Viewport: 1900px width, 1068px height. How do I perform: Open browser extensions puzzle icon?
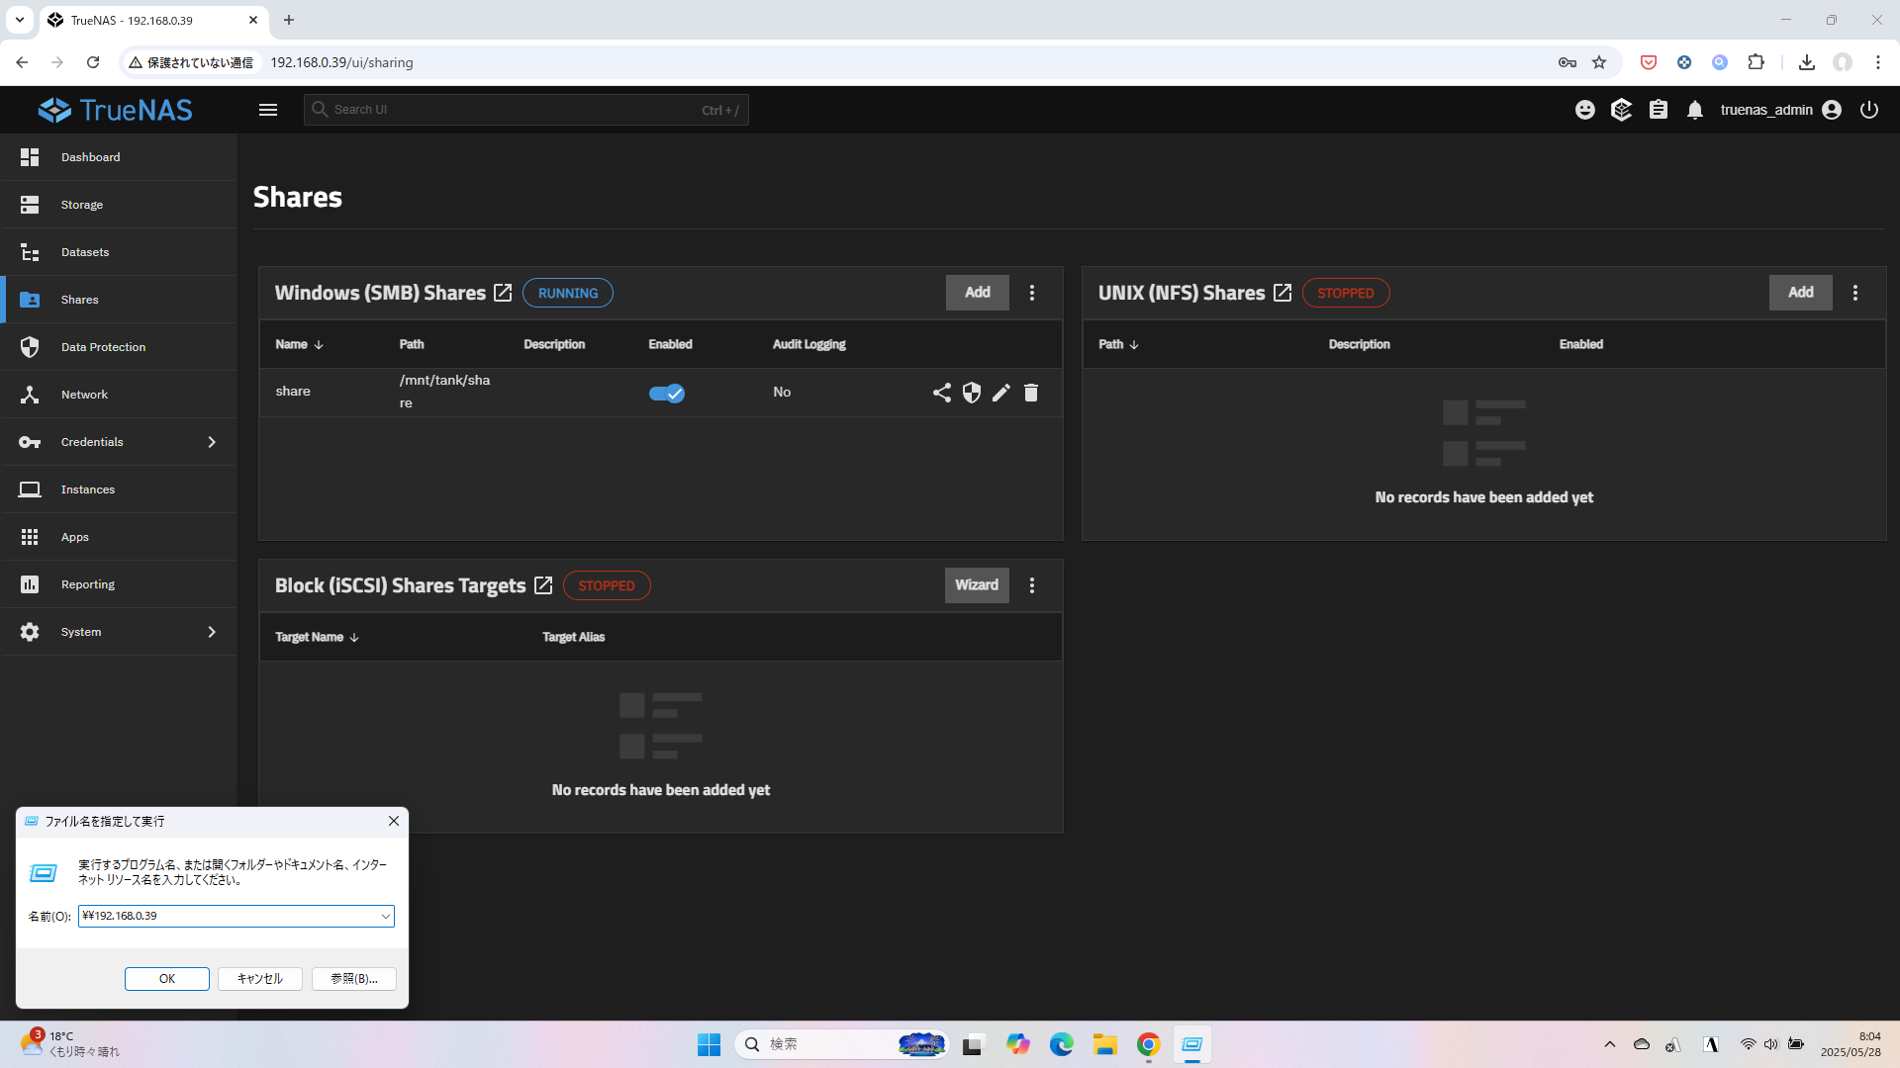coord(1756,62)
